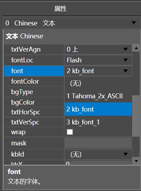141x191 pixels.
Task: Open the txtVerAgn dropdown arrow
Action: (x=125, y=49)
